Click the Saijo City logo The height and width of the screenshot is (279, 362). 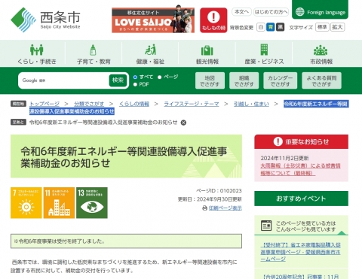coord(45,20)
